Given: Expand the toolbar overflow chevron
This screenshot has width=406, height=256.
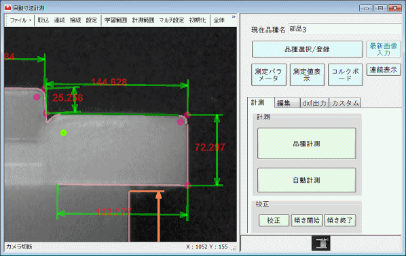Looking at the screenshot, I should [x=234, y=17].
